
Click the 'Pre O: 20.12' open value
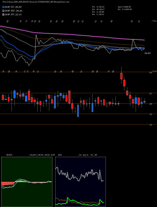pos(99,7)
